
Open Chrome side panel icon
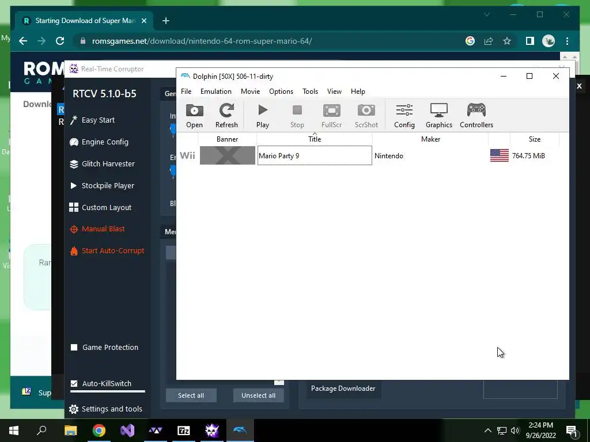(x=530, y=41)
